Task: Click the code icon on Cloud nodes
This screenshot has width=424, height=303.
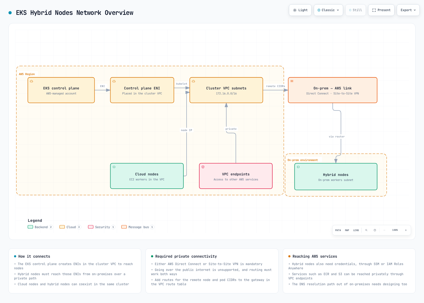Action: coord(114,167)
